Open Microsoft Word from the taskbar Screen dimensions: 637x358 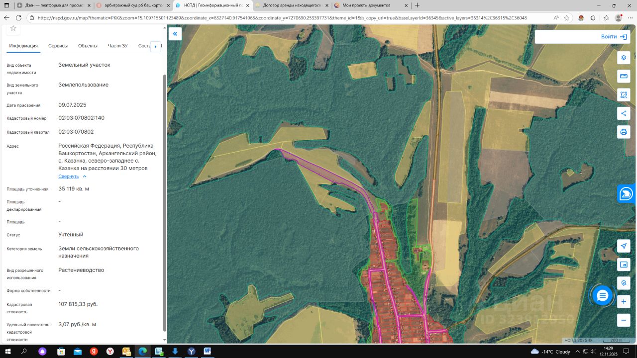coord(208,352)
